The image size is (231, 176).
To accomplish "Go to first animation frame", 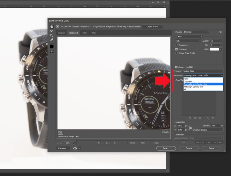I will (x=197, y=142).
